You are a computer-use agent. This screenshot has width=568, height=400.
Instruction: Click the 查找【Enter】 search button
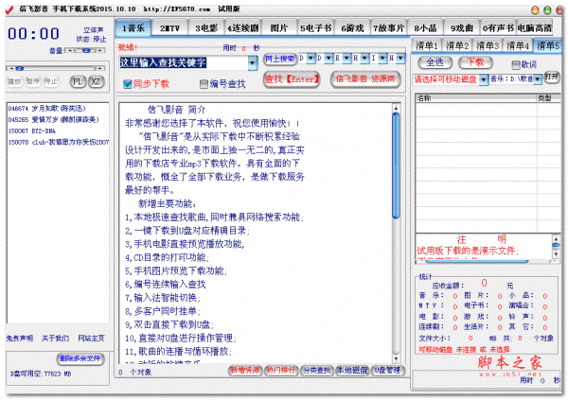click(292, 78)
